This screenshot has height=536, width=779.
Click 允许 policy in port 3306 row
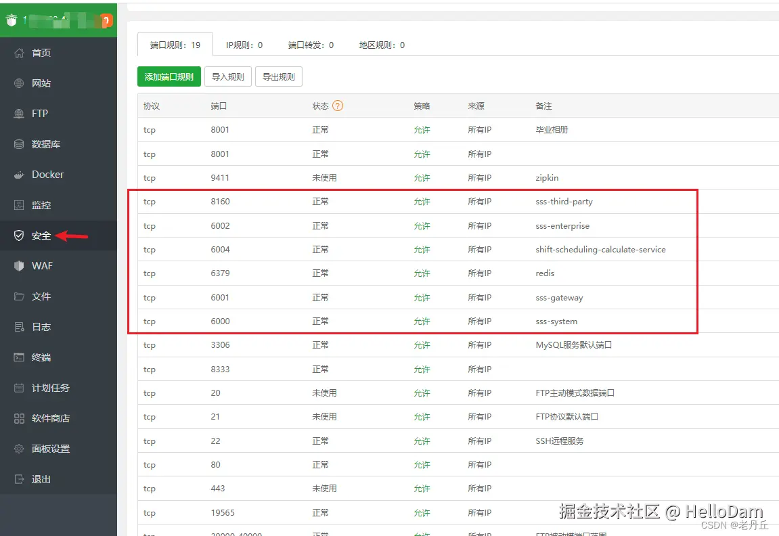422,345
